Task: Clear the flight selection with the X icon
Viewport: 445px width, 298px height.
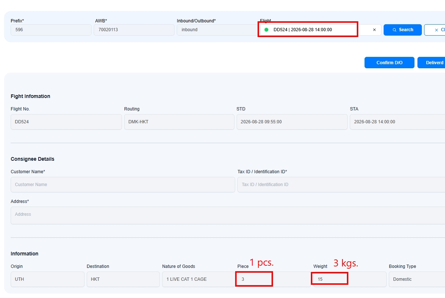Action: click(374, 30)
